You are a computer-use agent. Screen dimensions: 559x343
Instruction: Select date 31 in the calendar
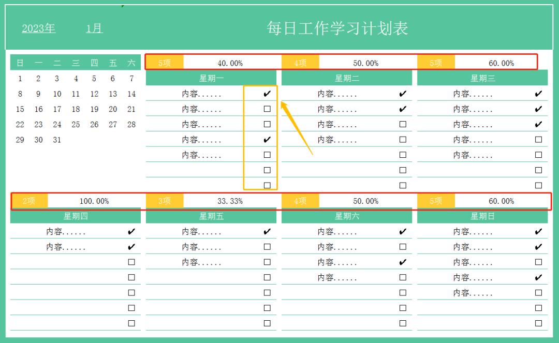point(57,140)
